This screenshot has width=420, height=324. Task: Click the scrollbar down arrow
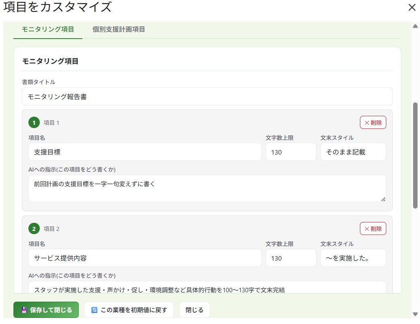click(415, 314)
